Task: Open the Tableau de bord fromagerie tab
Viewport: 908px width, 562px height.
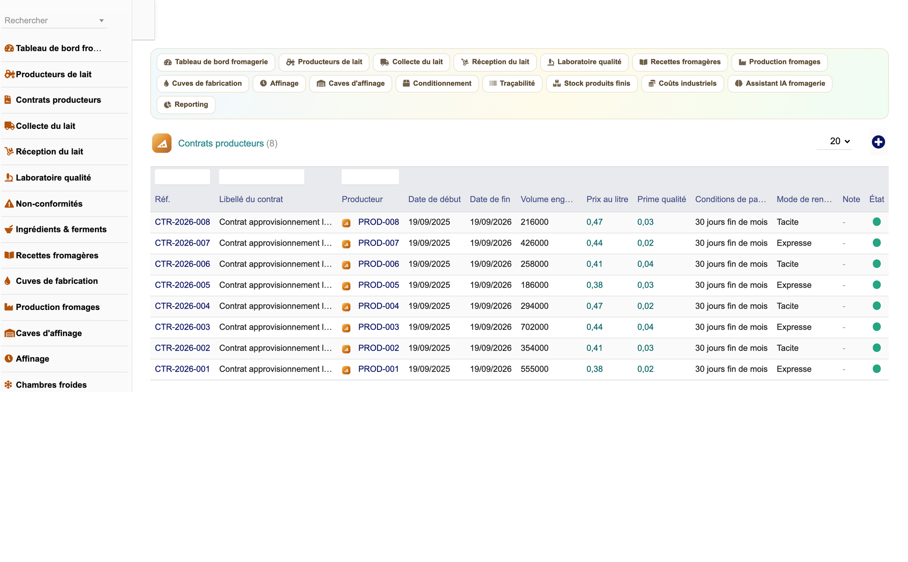Action: pyautogui.click(x=216, y=62)
